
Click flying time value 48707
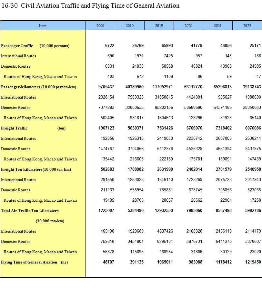(108, 262)
